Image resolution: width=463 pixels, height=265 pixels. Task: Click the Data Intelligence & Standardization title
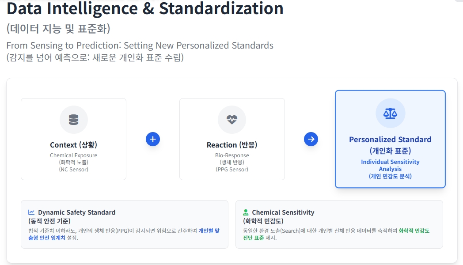(x=145, y=8)
